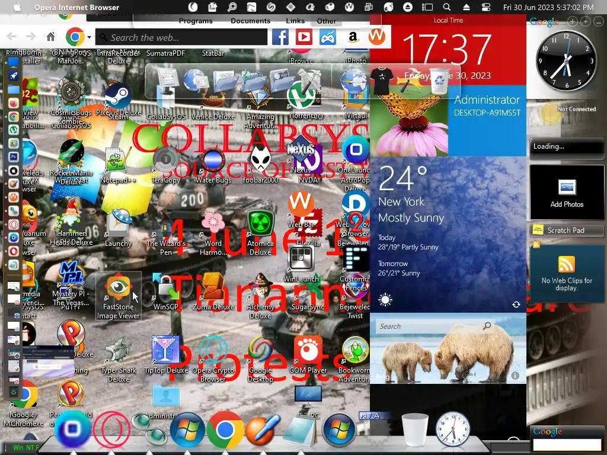Viewport: 607px width, 455px height.
Task: Click the date and time in menu bar
Action: (x=548, y=7)
